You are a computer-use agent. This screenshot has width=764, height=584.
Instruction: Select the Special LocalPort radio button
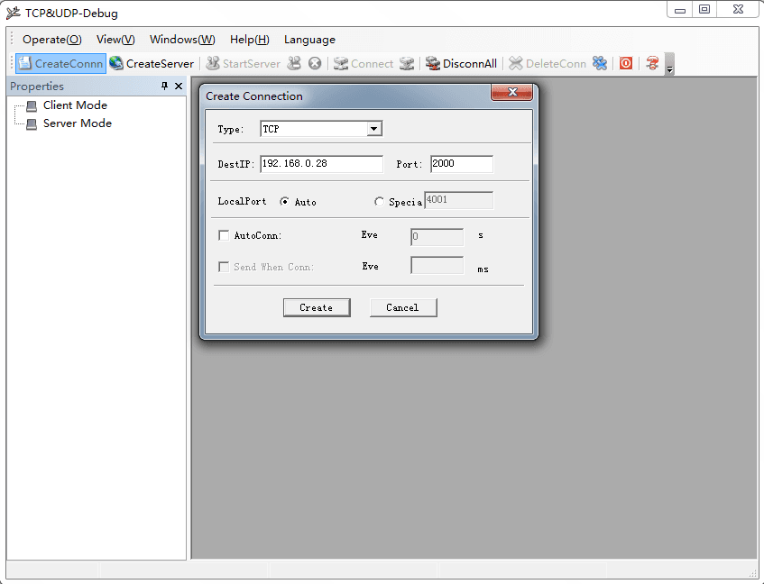click(379, 202)
